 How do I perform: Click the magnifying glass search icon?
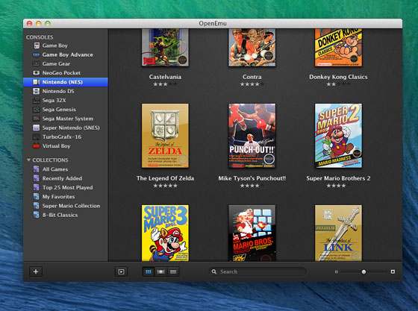click(x=214, y=271)
